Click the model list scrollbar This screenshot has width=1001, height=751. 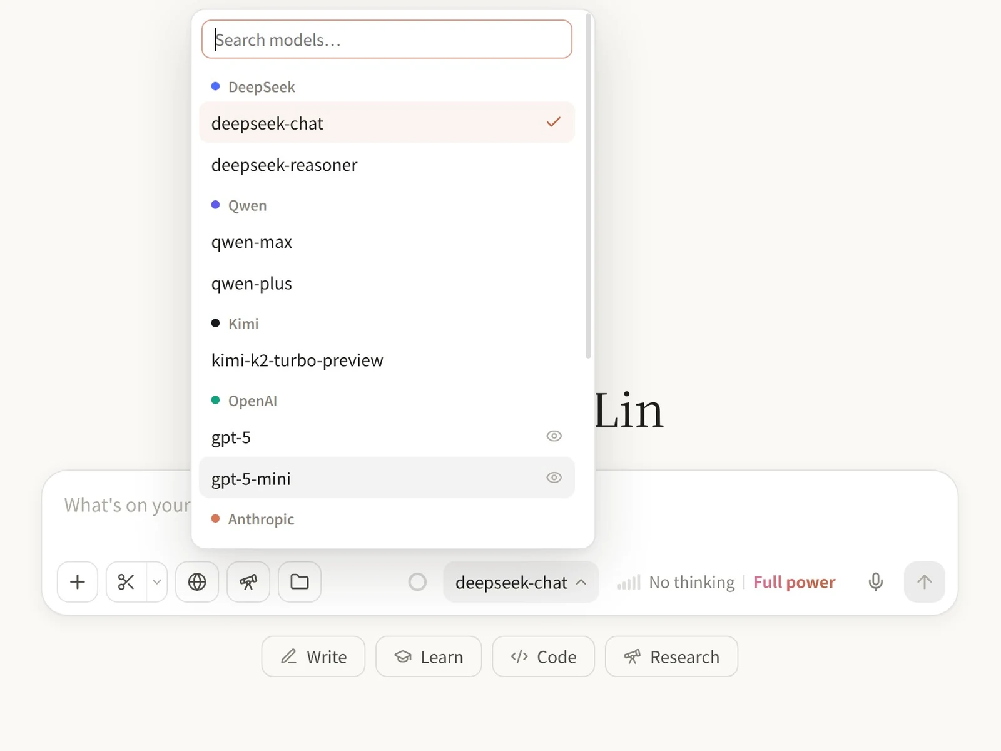click(x=588, y=186)
